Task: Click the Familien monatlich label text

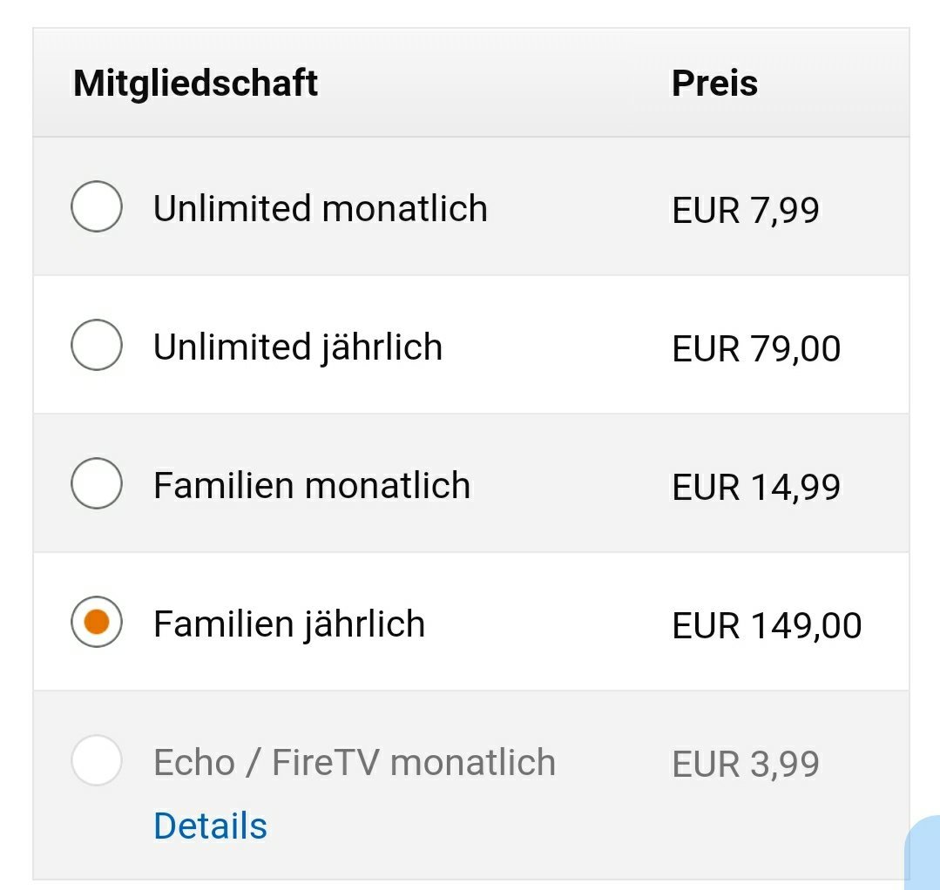Action: 312,485
